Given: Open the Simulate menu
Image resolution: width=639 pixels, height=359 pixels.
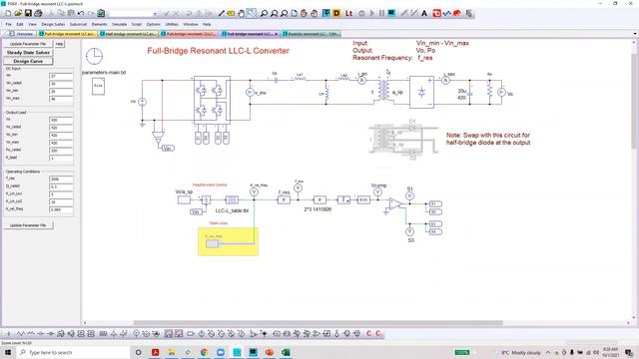Looking at the screenshot, I should (120, 24).
